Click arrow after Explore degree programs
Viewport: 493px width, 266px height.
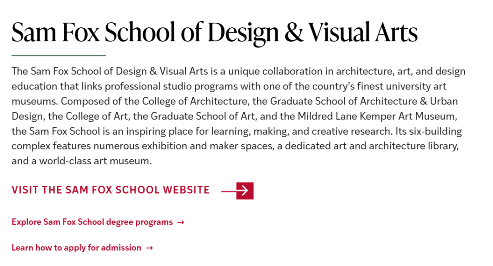[181, 222]
